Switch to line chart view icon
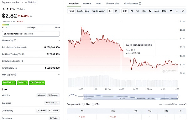 pos(110,11)
